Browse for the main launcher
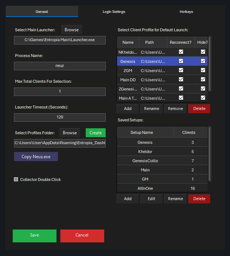The image size is (230, 256). pyautogui.click(x=72, y=30)
